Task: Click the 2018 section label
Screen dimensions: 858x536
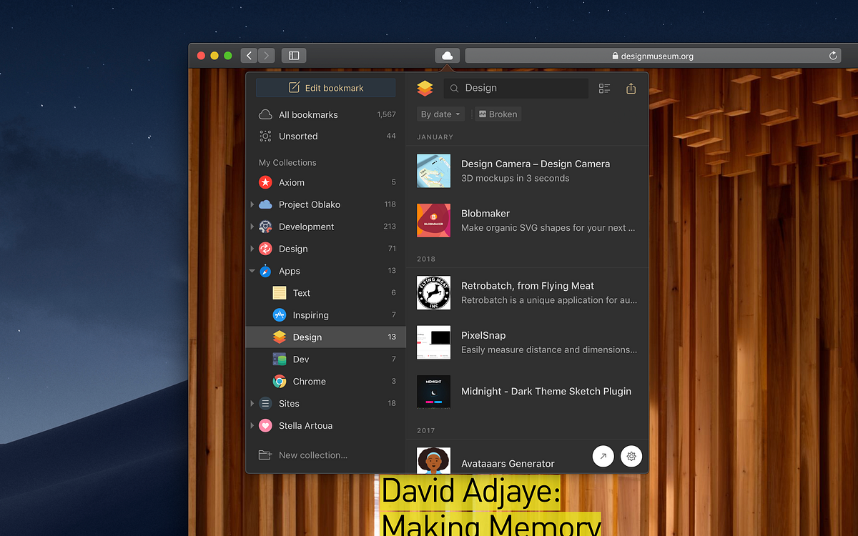Action: click(426, 259)
